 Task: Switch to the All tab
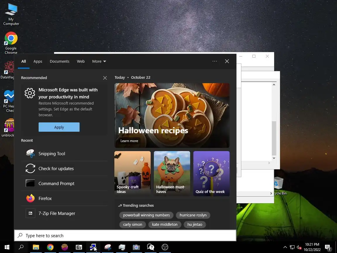point(24,61)
